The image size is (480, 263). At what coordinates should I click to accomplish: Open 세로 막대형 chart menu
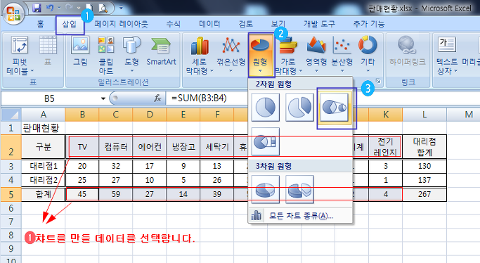tap(200, 55)
